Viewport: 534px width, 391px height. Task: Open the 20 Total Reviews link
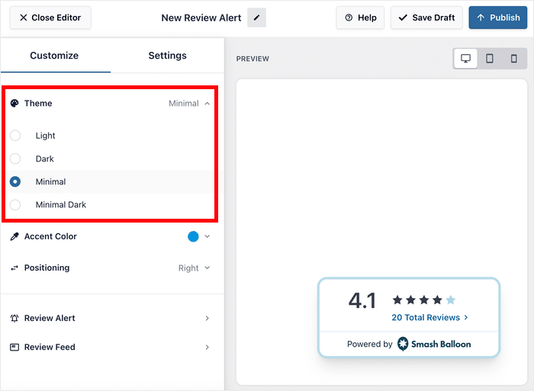[429, 318]
